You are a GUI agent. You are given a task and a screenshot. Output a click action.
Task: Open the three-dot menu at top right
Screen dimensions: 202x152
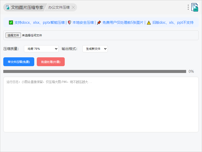[188, 7]
